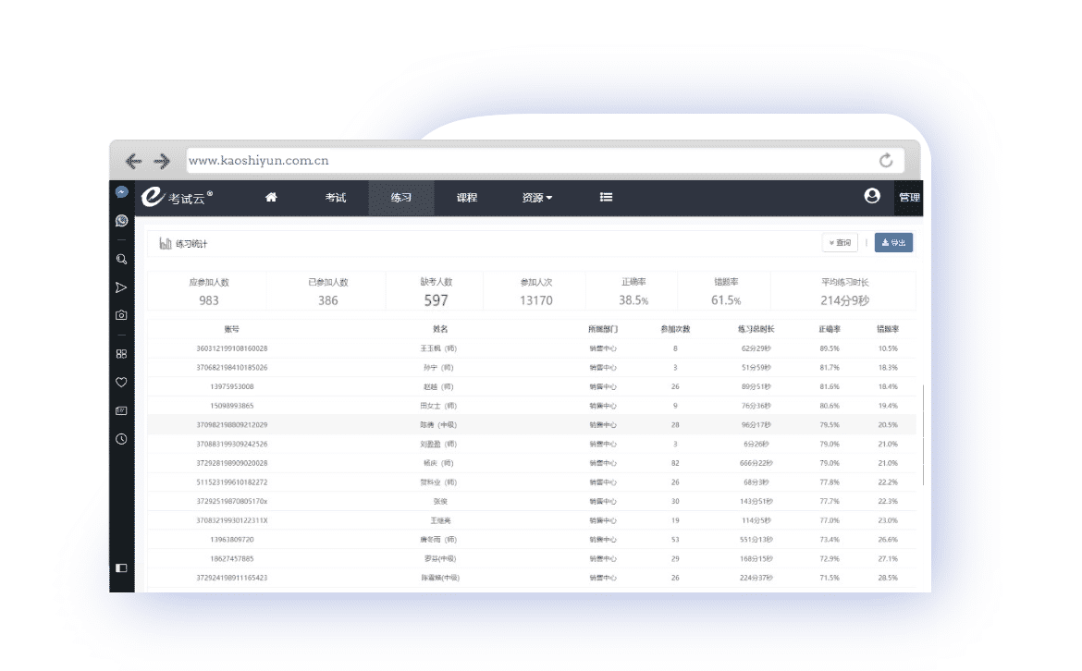Click the sidebar camera snapshot icon

click(121, 315)
